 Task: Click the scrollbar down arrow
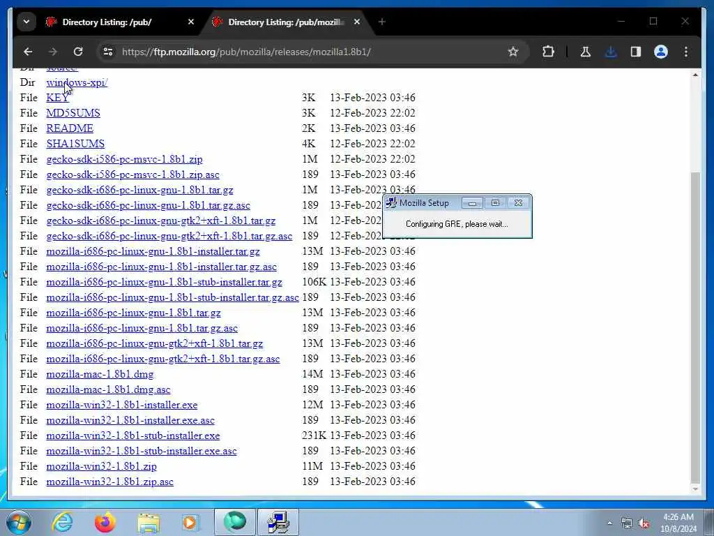coord(695,489)
